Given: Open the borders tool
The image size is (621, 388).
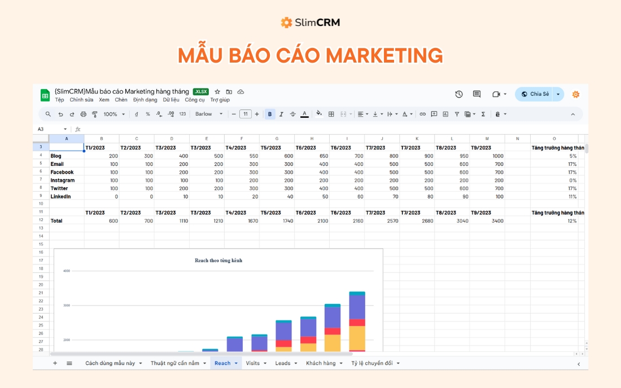Looking at the screenshot, I should [x=332, y=114].
